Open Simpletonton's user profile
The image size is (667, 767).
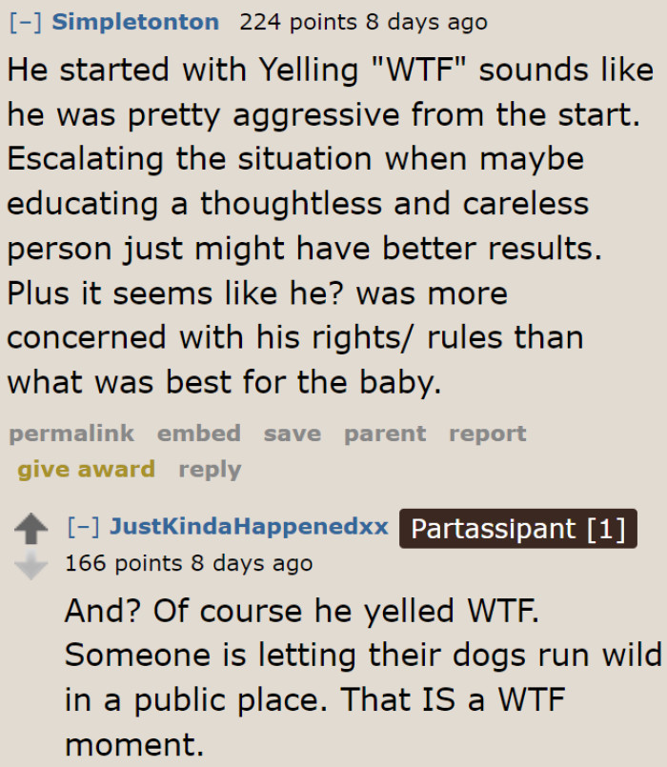click(x=135, y=21)
